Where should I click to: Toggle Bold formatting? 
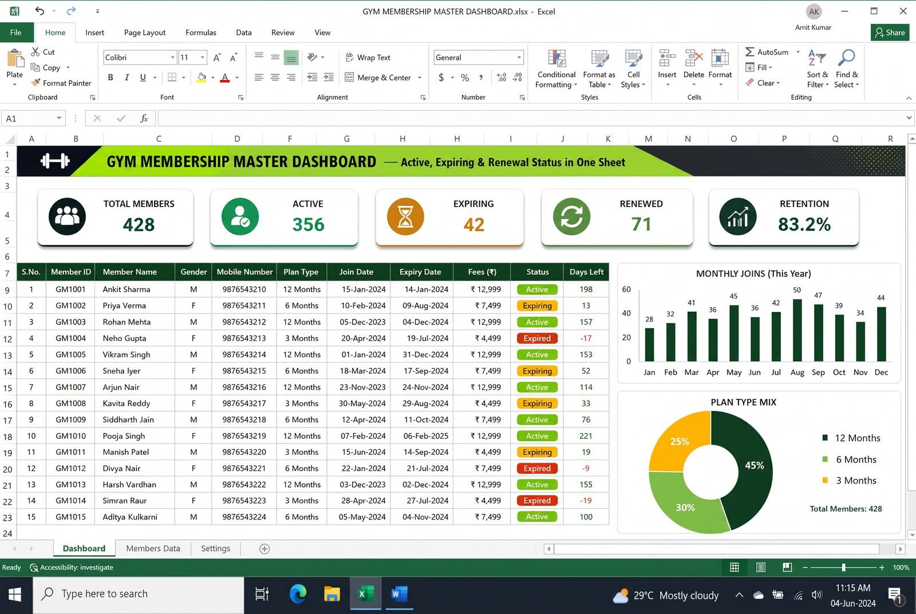(x=110, y=77)
